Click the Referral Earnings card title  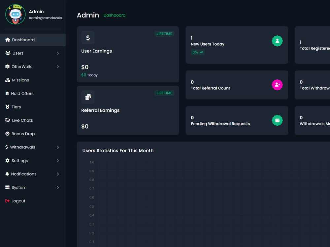coord(100,110)
